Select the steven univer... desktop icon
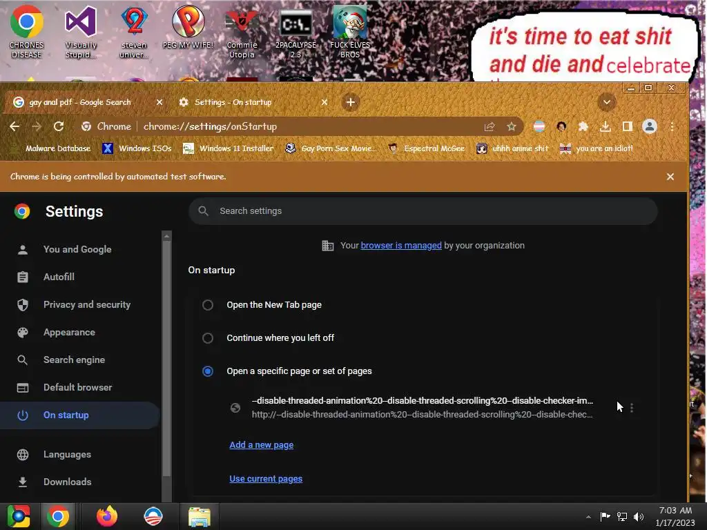Image resolution: width=707 pixels, height=530 pixels. click(135, 32)
